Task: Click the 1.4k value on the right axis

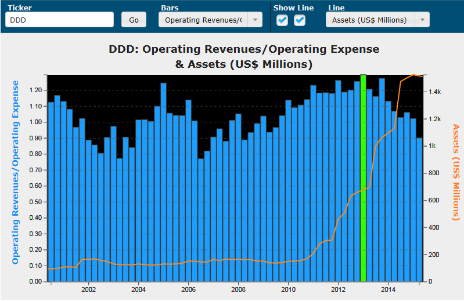Action: tap(434, 92)
